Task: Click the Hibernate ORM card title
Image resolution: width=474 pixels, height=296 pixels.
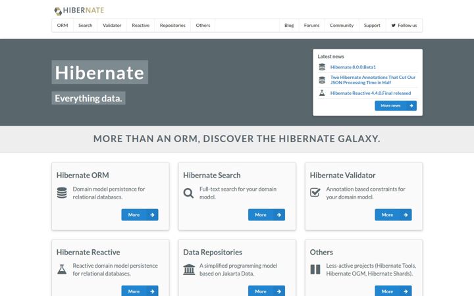Action: (x=82, y=175)
